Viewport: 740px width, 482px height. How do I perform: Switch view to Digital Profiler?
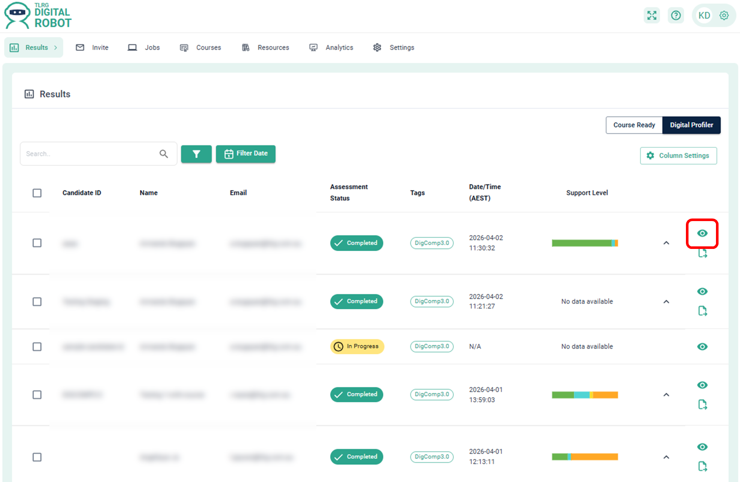click(691, 125)
